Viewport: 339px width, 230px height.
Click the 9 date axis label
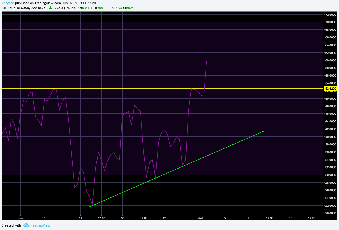[249, 218]
